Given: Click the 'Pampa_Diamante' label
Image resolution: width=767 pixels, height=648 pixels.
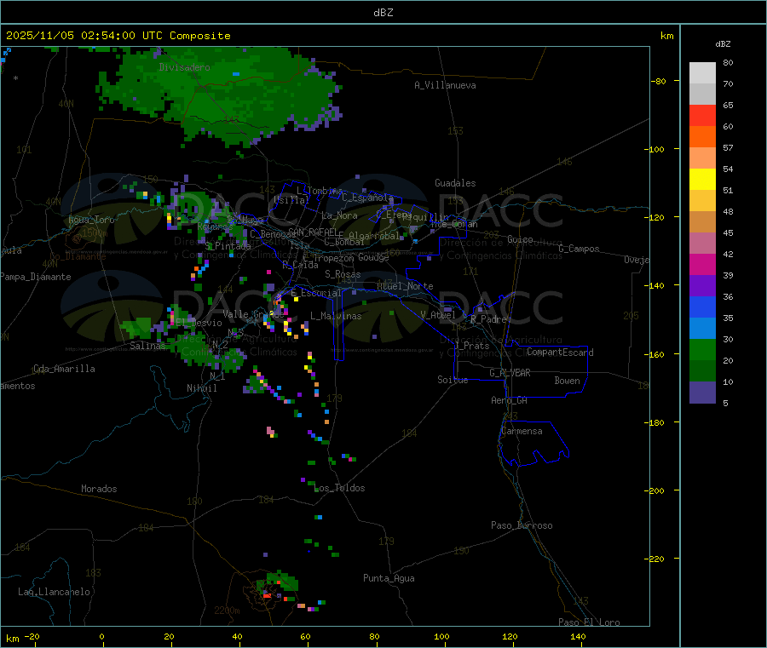Looking at the screenshot, I should point(36,277).
